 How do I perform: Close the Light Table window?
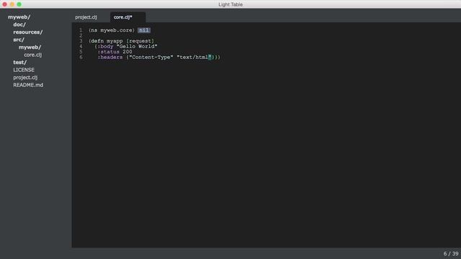click(5, 4)
